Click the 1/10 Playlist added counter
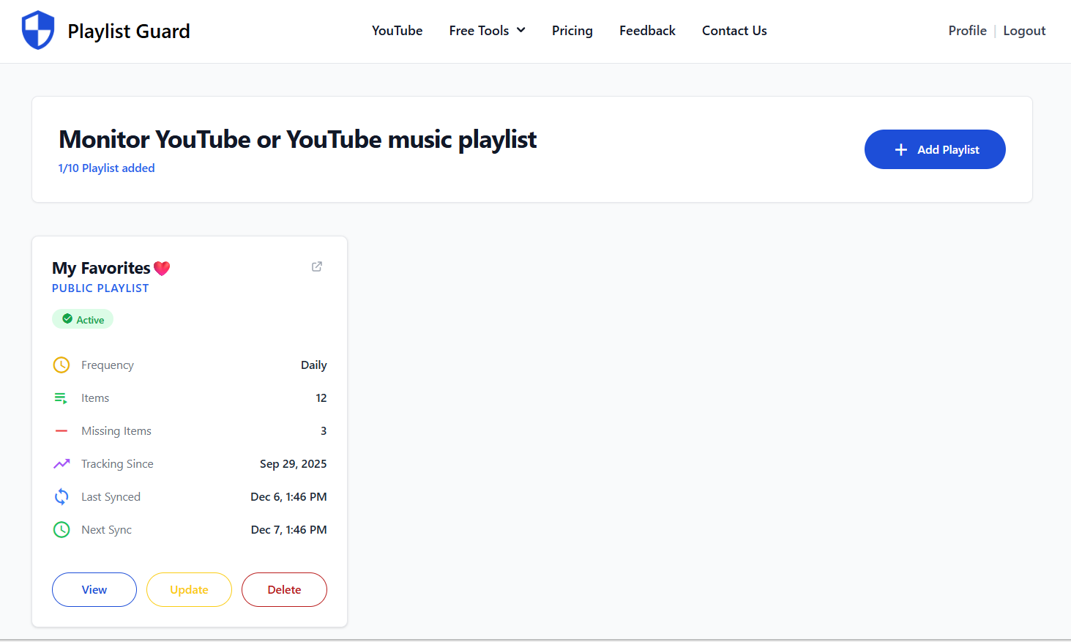The height and width of the screenshot is (642, 1071). (x=106, y=168)
